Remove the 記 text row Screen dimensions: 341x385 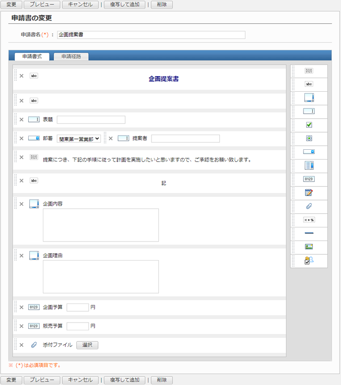[21, 181]
